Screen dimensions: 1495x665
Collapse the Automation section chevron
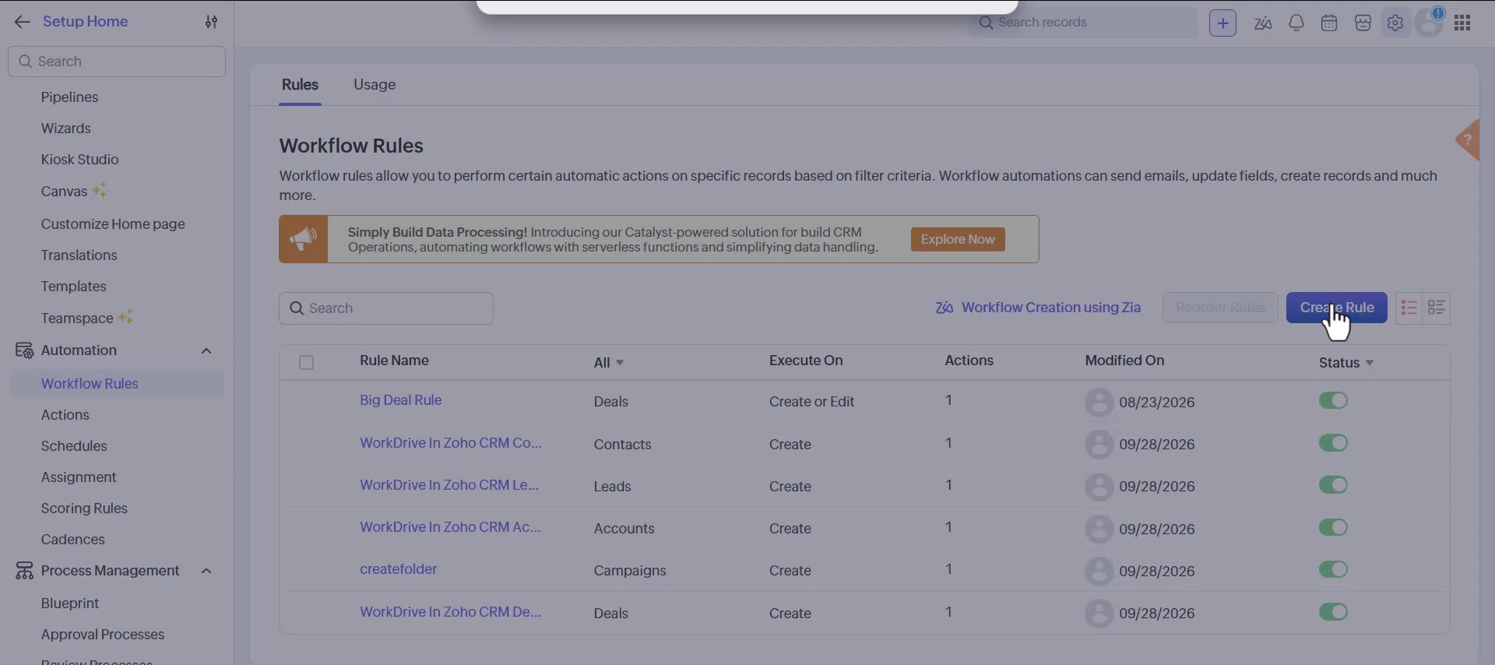click(206, 351)
